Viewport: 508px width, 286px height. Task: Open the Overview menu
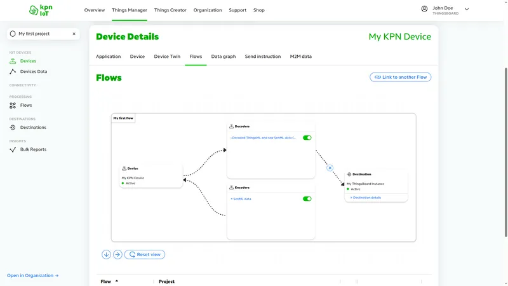click(x=94, y=10)
